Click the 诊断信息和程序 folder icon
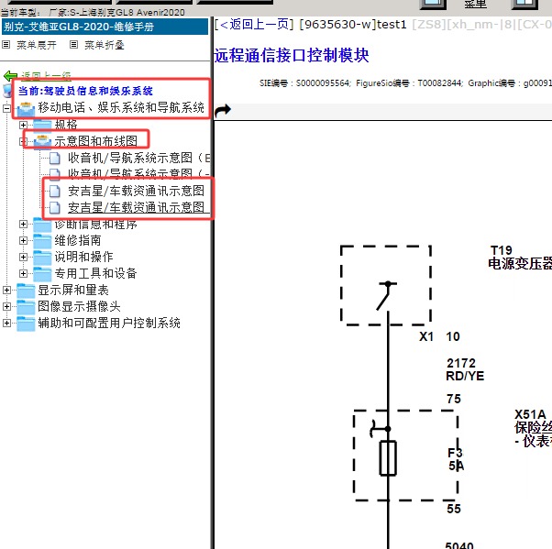Image resolution: width=552 pixels, height=549 pixels. (x=42, y=225)
